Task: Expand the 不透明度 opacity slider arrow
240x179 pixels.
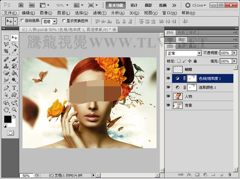Action: pos(234,53)
